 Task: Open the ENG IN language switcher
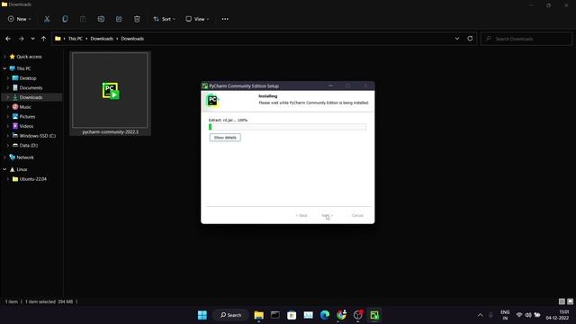tap(505, 315)
